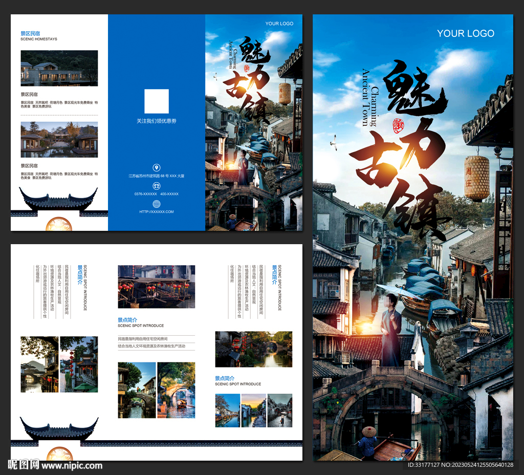Open the HTTP://XXXXXX.COM website link
The height and width of the screenshot is (475, 524).
pyautogui.click(x=157, y=211)
